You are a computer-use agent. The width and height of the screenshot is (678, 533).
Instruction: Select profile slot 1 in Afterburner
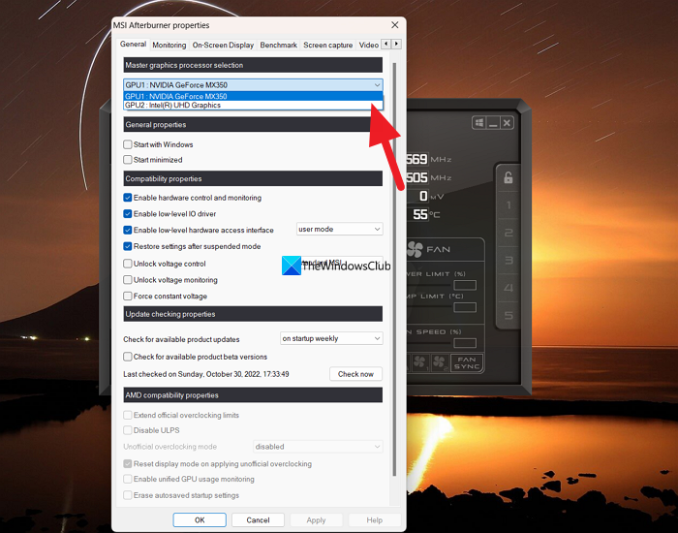[x=508, y=205]
